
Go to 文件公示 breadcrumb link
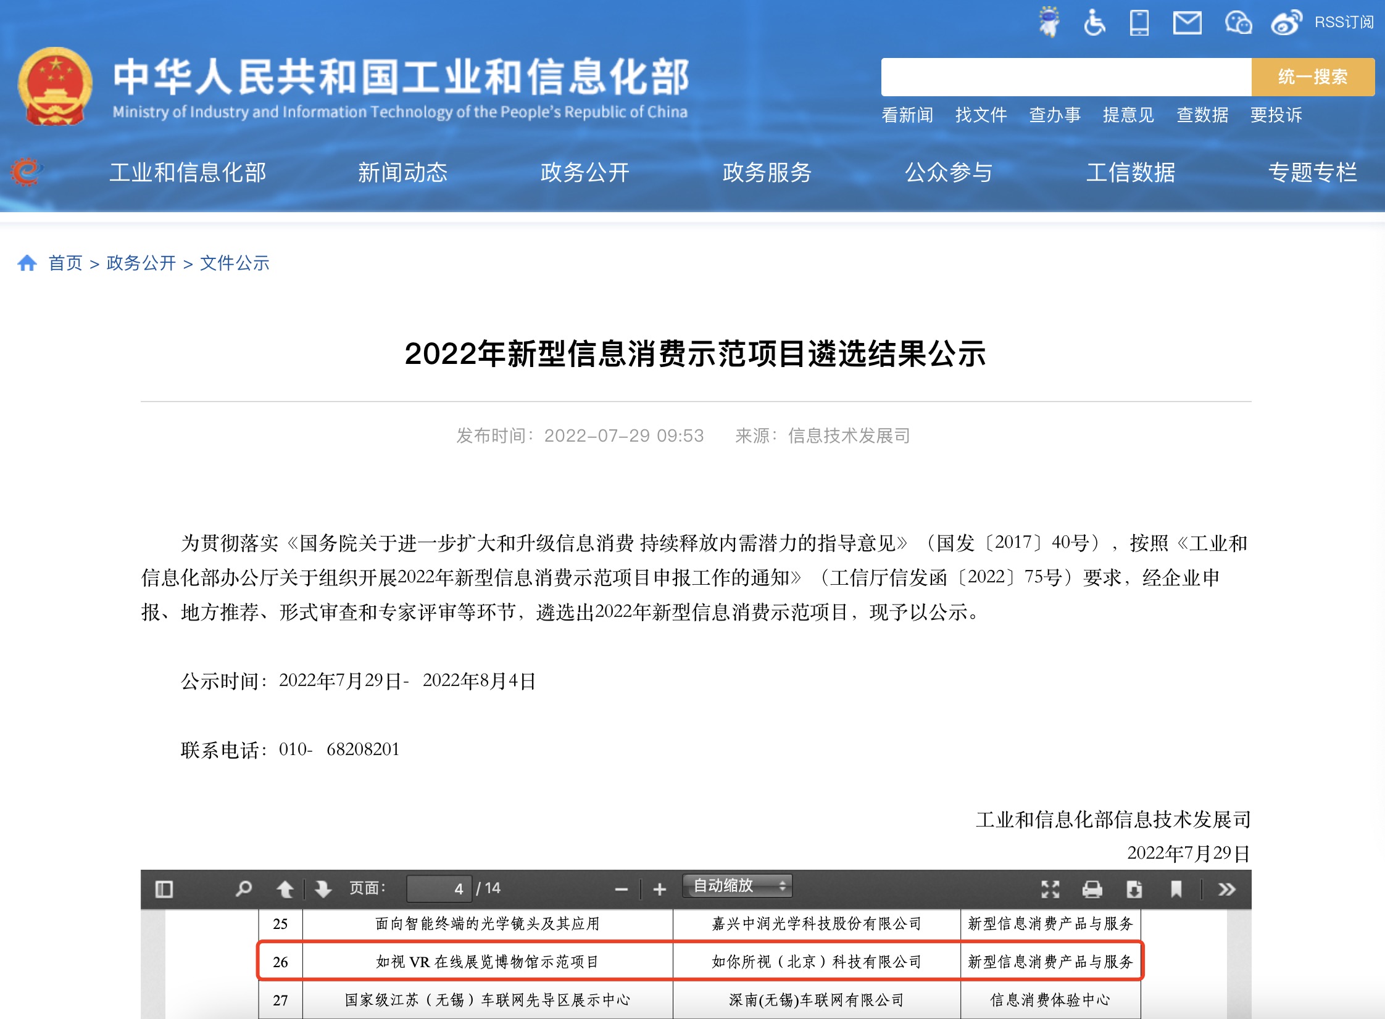click(x=235, y=263)
